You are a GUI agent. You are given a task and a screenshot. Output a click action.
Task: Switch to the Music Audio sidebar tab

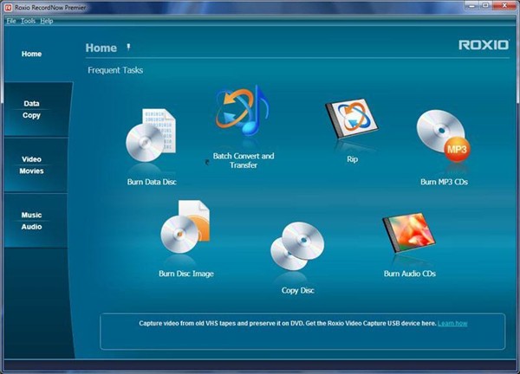coord(31,221)
